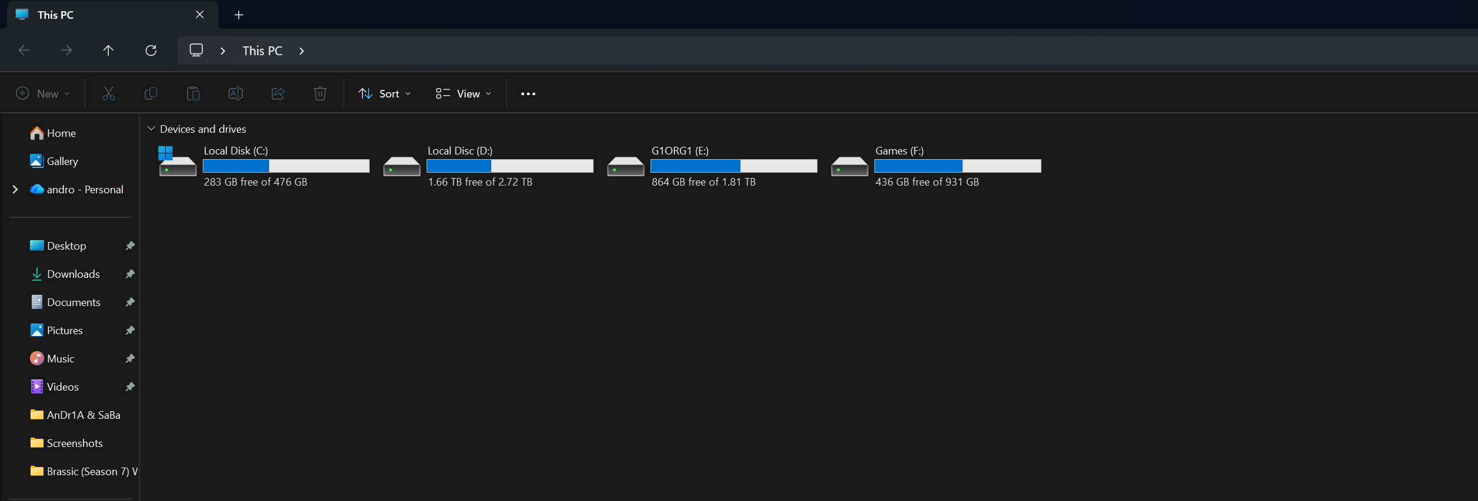Expand the andro - Personal OneDrive tree
The width and height of the screenshot is (1478, 501).
(15, 190)
